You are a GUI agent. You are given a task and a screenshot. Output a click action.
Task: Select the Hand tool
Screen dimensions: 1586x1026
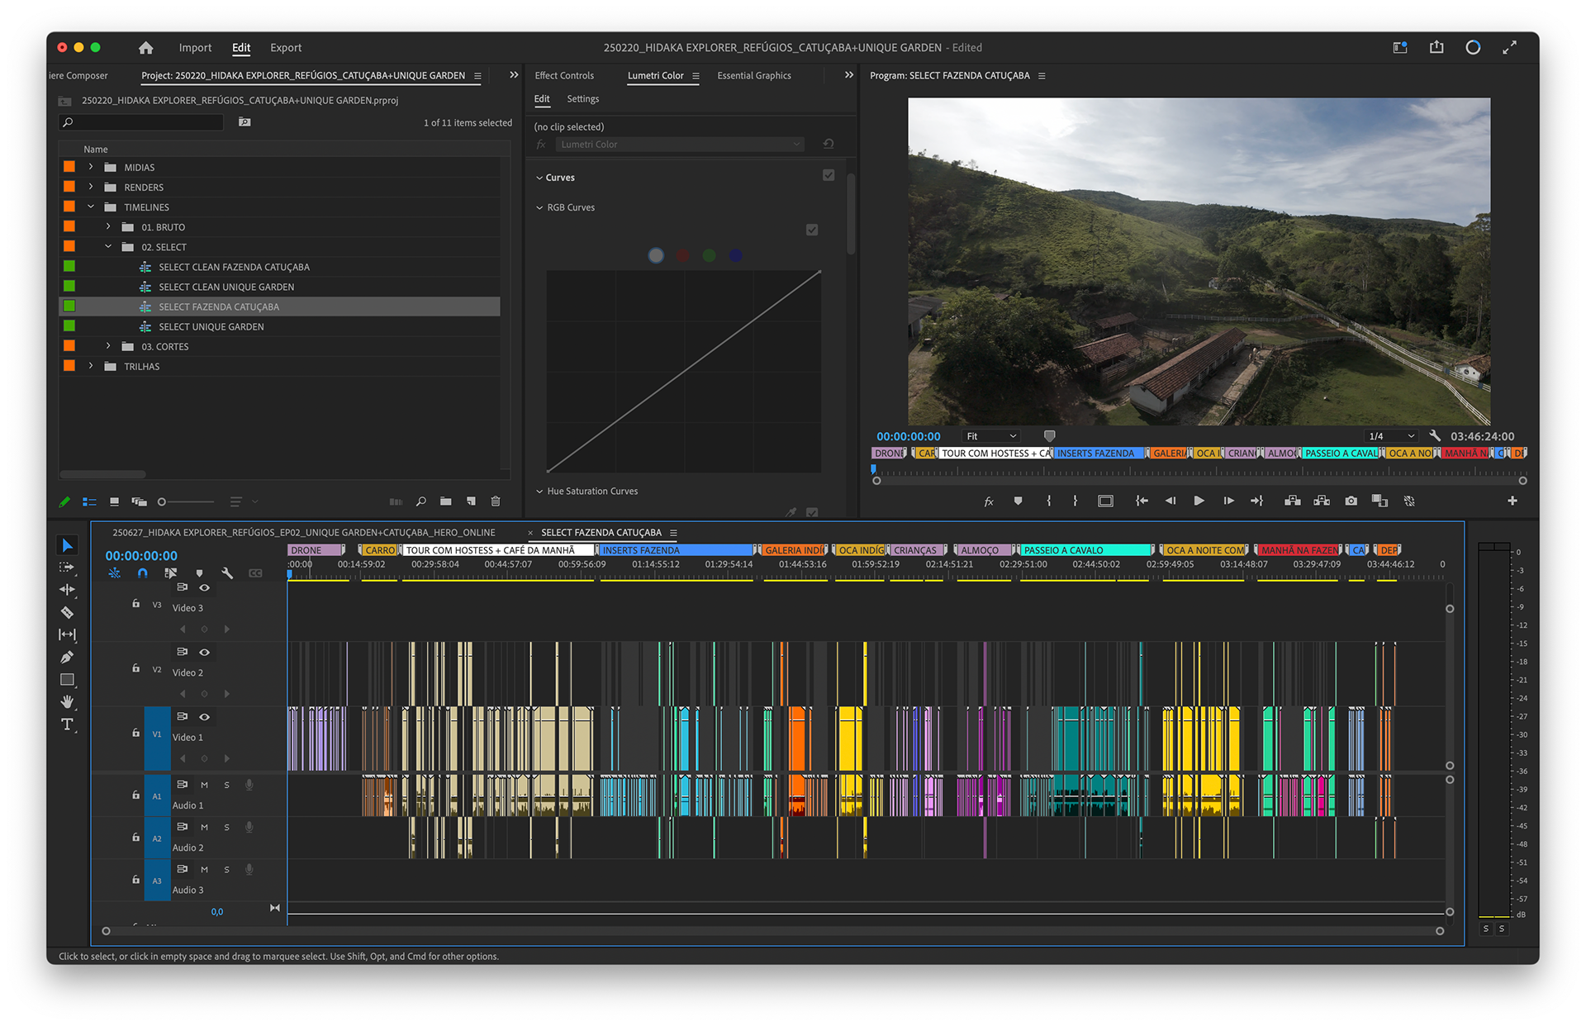coord(68,702)
